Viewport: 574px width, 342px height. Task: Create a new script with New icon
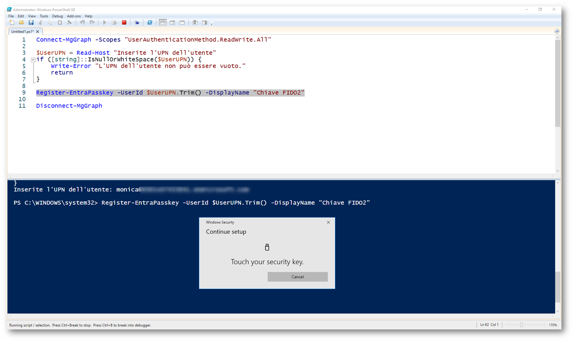[x=12, y=23]
